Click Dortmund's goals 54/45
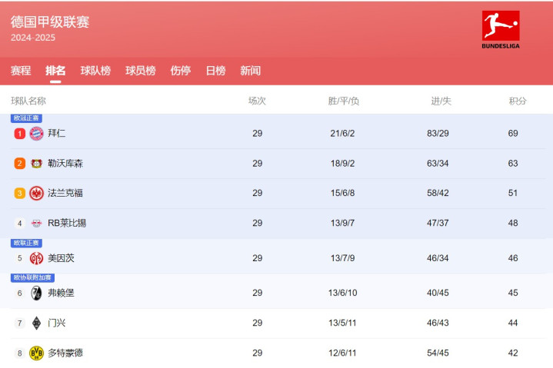The width and height of the screenshot is (553, 368). click(438, 353)
